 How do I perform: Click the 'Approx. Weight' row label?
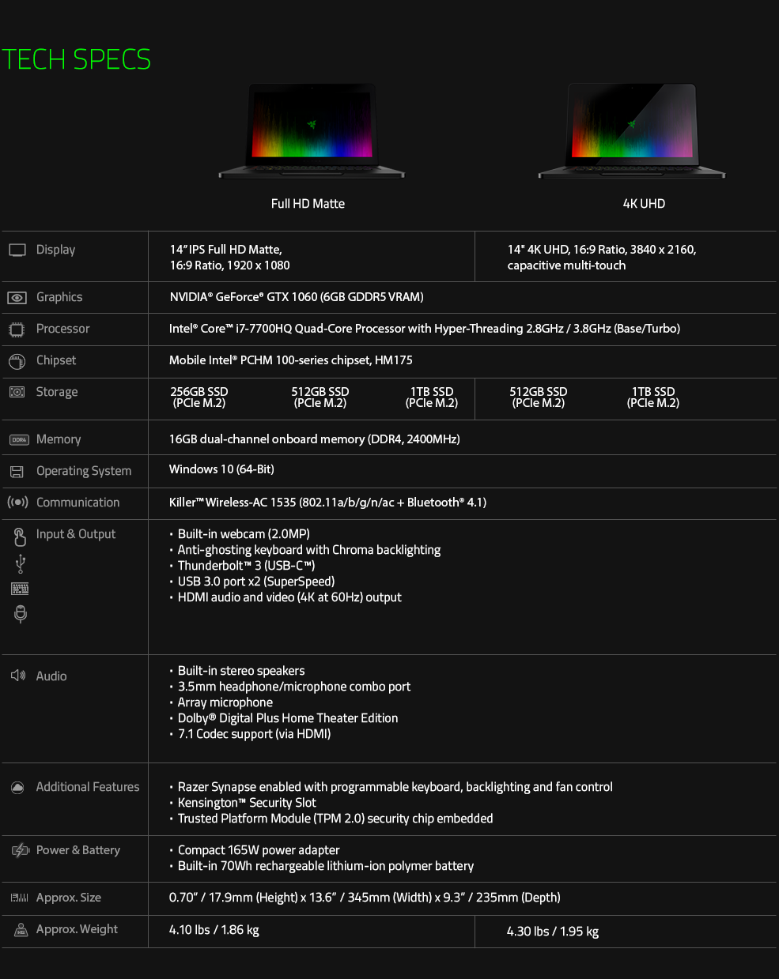tap(77, 929)
